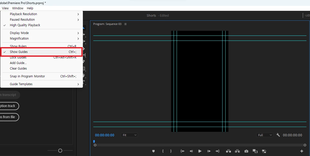Click the Extract button icon
The image size is (310, 156).
click(237, 151)
